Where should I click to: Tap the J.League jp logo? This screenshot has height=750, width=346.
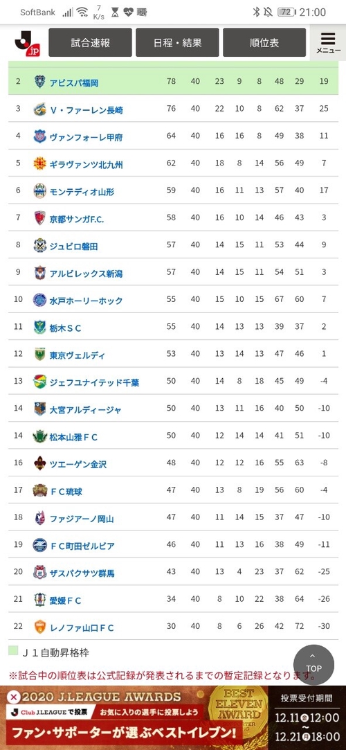pos(26,43)
